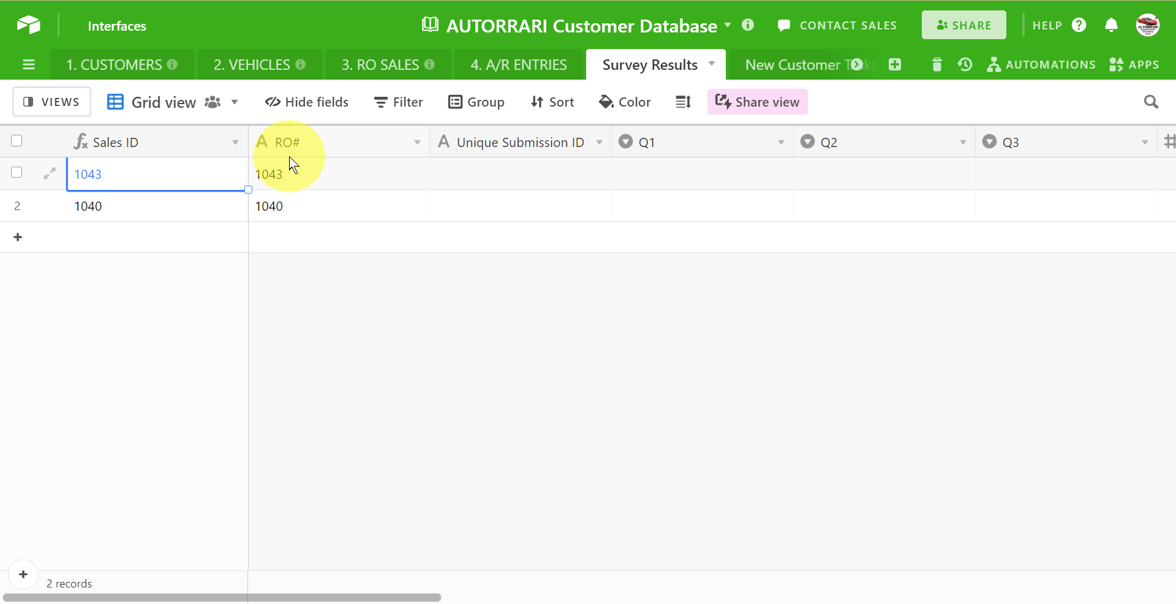
Task: Open the Q3 column dropdown
Action: pos(1145,142)
